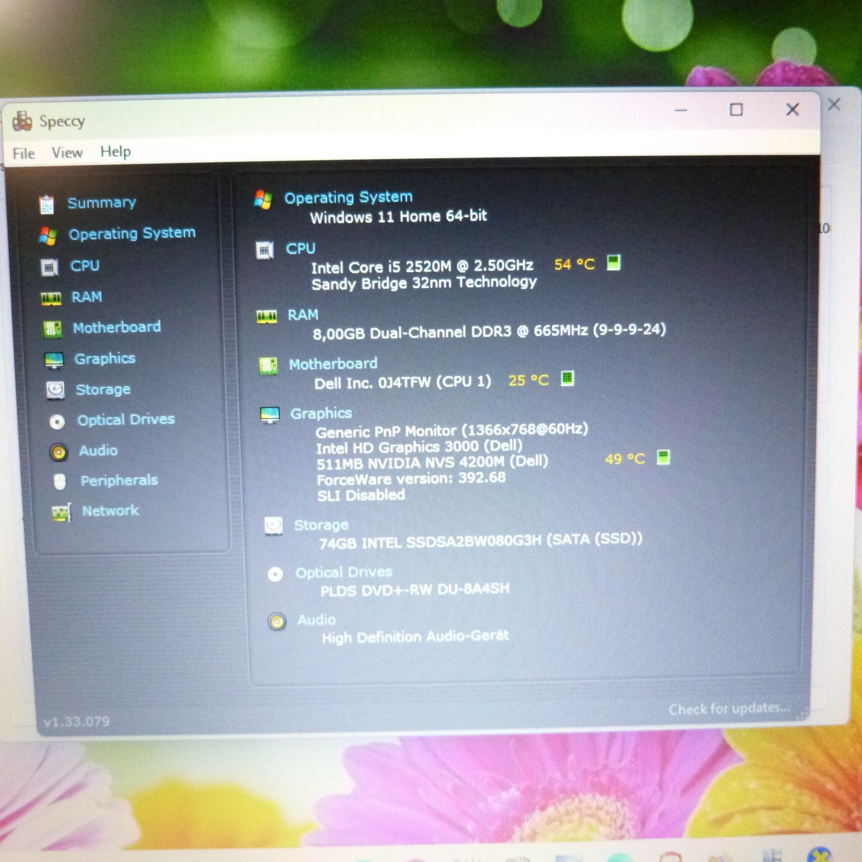Viewport: 862px width, 862px height.
Task: Select CPU in the sidebar
Action: tap(85, 266)
